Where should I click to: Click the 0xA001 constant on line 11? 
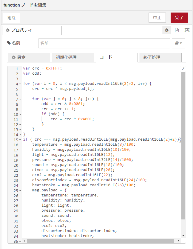(85, 119)
